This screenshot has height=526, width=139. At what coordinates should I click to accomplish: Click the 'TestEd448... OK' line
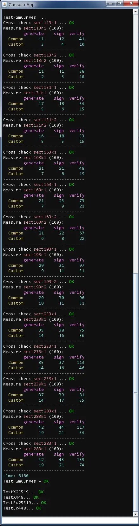click(x=22, y=508)
